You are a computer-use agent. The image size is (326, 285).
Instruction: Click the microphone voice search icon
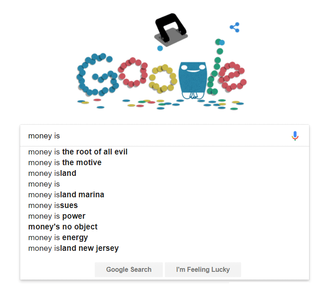[295, 136]
